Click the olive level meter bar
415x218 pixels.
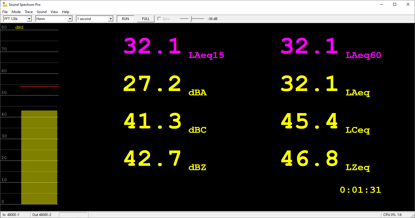pyautogui.click(x=39, y=157)
